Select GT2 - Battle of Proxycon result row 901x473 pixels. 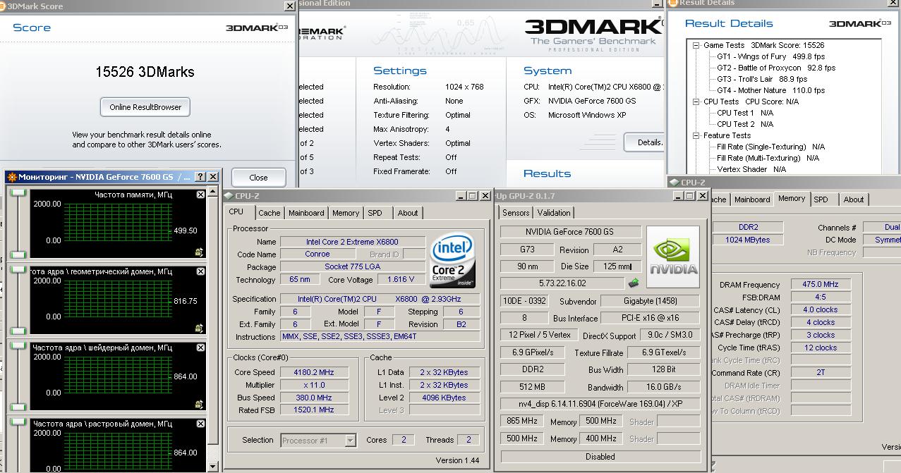[x=776, y=68]
